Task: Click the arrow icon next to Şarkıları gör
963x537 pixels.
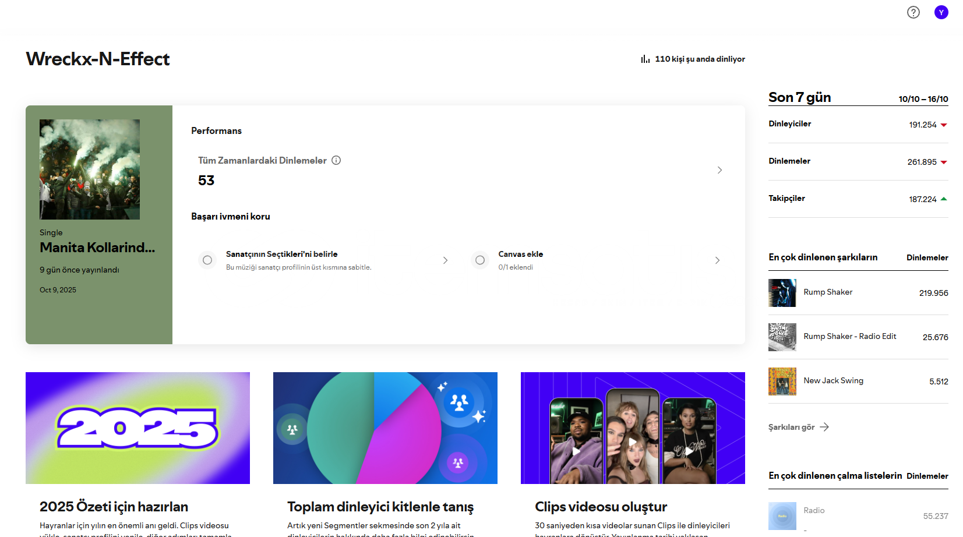Action: coord(824,427)
